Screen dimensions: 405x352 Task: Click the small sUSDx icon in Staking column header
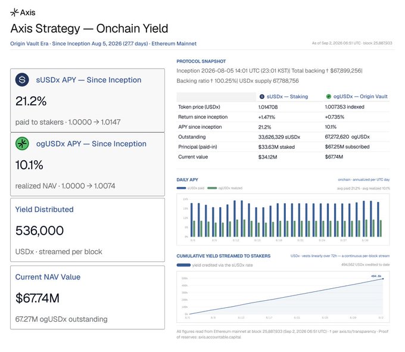pos(261,96)
